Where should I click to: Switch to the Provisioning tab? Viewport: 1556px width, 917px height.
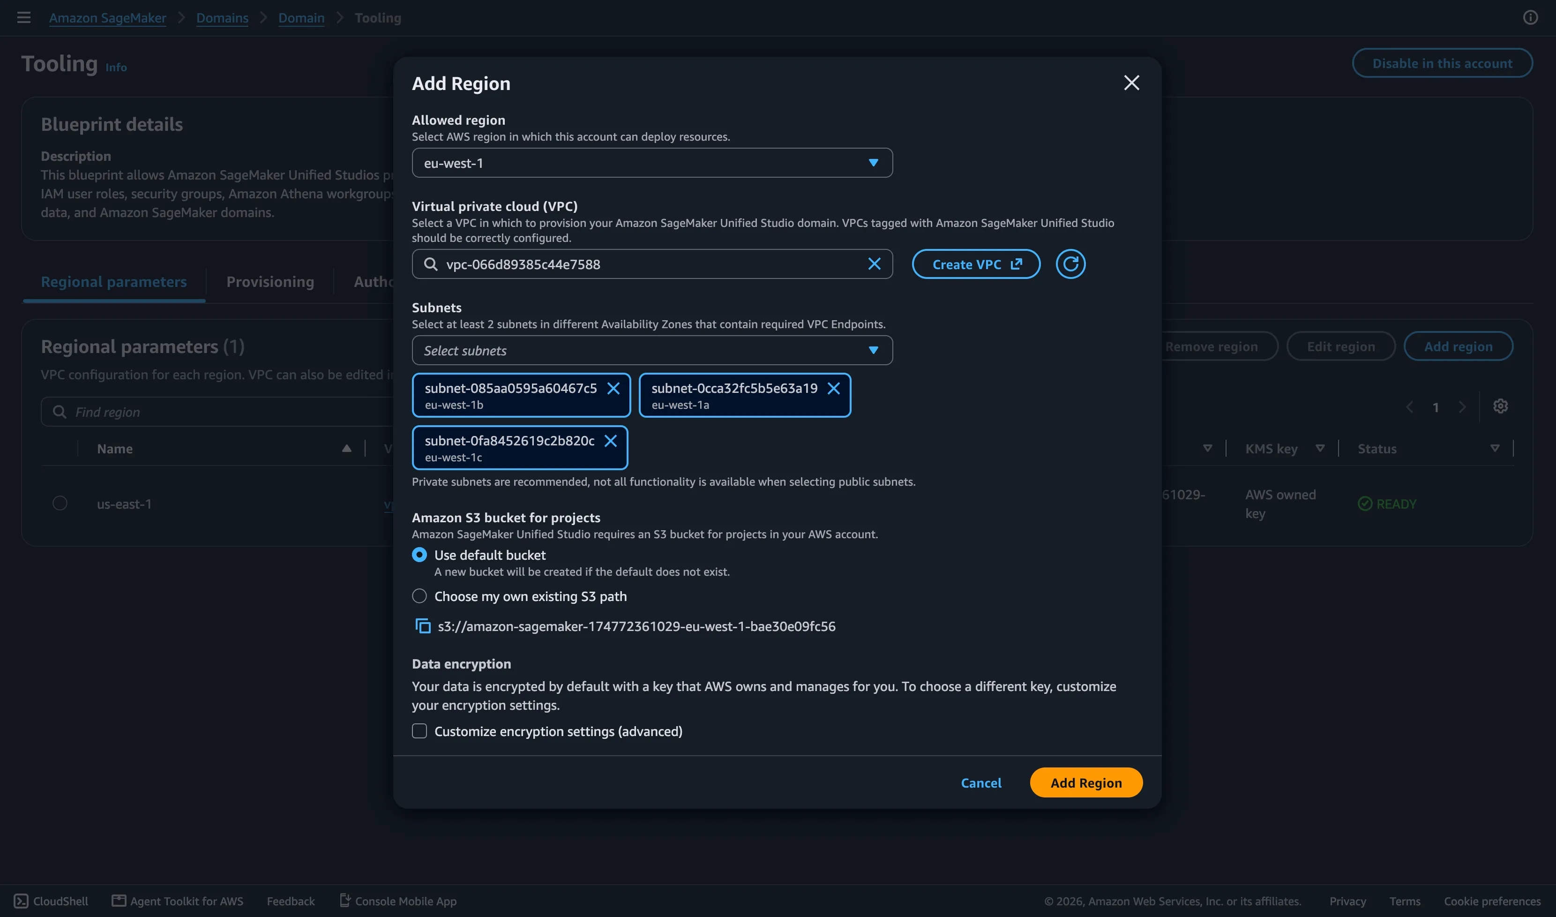[270, 282]
